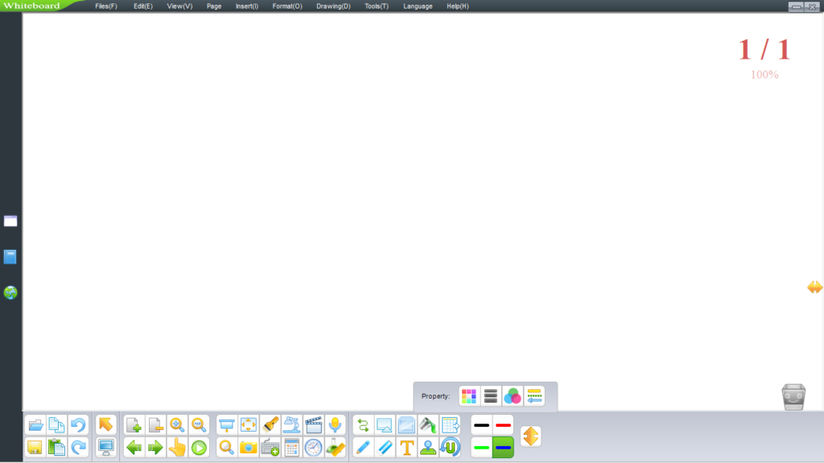The height and width of the screenshot is (463, 824).
Task: Select the orange arrow pointer tool
Action: coord(105,424)
